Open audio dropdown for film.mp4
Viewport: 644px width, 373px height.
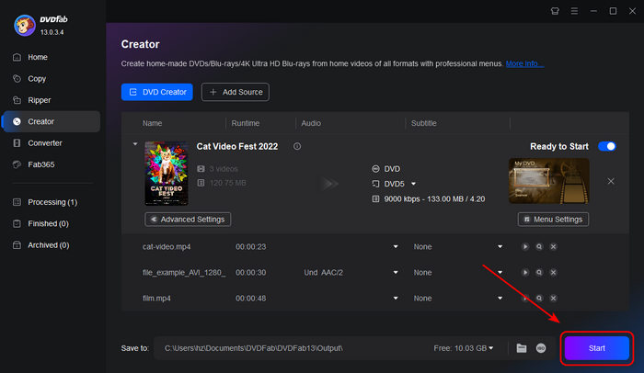pyautogui.click(x=396, y=299)
